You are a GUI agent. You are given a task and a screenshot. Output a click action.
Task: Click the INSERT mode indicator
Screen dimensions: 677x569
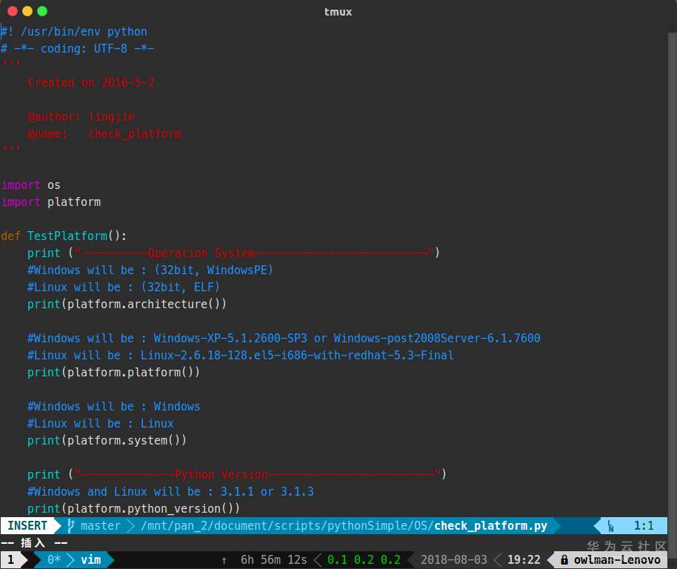(x=27, y=525)
